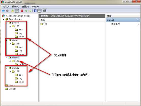Select the Groups node
The height and width of the screenshot is (106, 141).
[12, 89]
